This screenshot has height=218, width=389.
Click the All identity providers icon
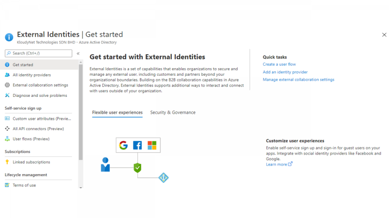7,75
